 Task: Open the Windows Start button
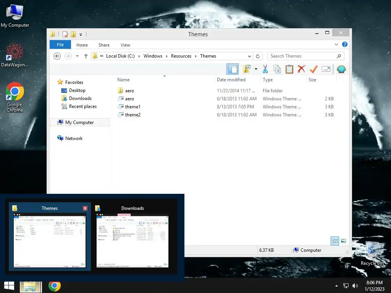pyautogui.click(x=9, y=286)
